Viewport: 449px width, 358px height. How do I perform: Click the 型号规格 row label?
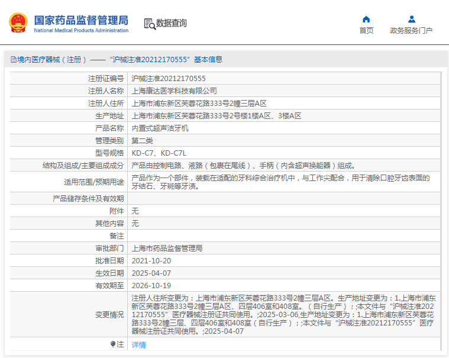[109, 153]
